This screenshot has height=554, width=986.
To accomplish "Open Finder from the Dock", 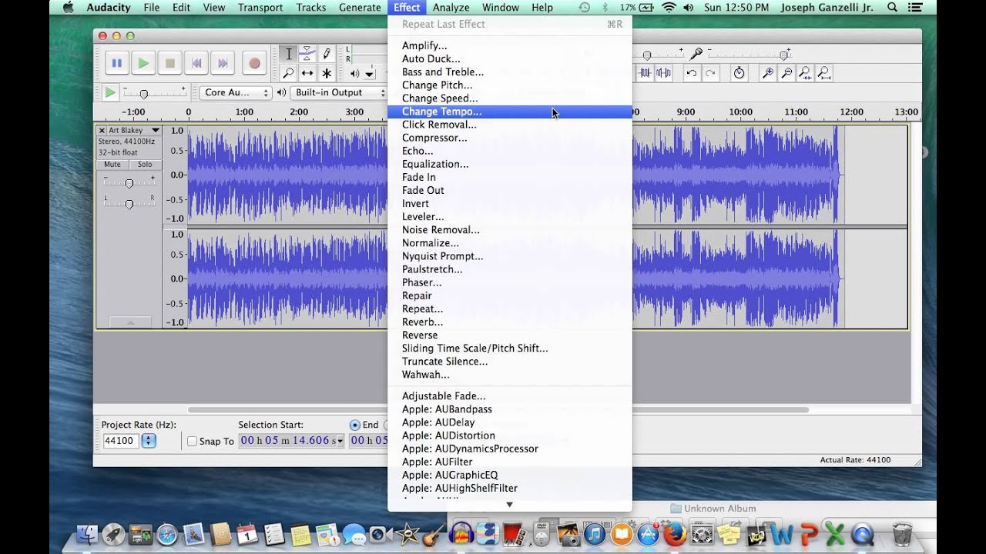I will coord(89,533).
